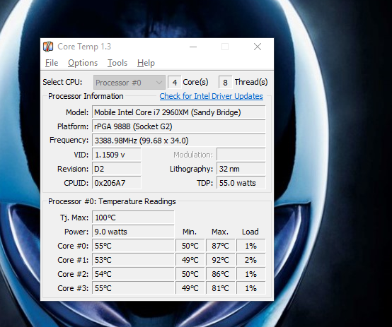Click the Revision value D2
Image resolution: width=392 pixels, height=327 pixels.
click(x=117, y=169)
